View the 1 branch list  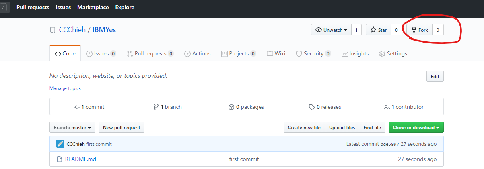(167, 107)
